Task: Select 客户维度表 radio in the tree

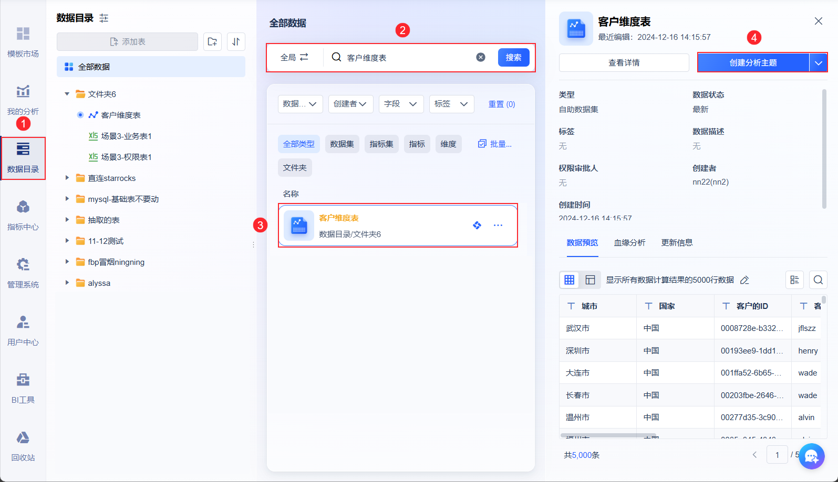Action: pyautogui.click(x=80, y=115)
